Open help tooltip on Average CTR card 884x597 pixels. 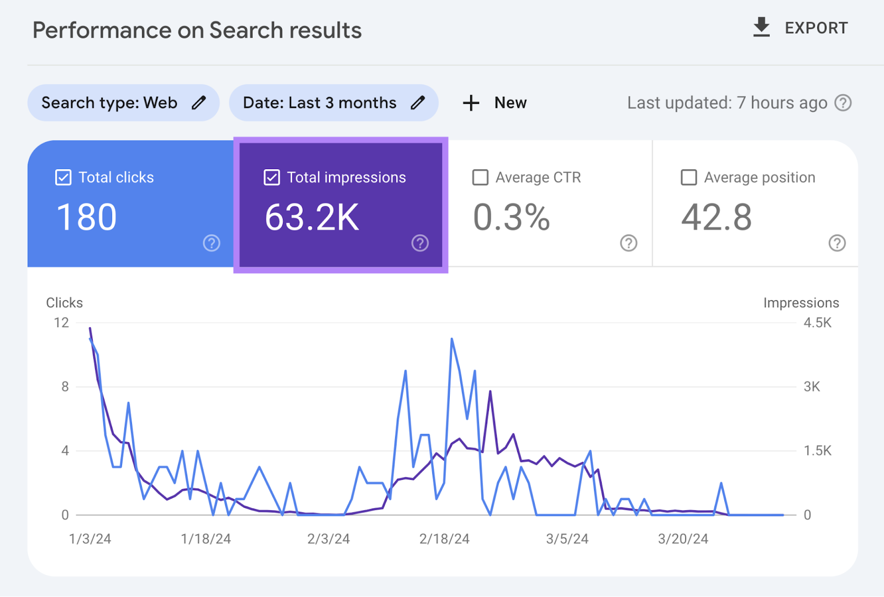click(628, 243)
